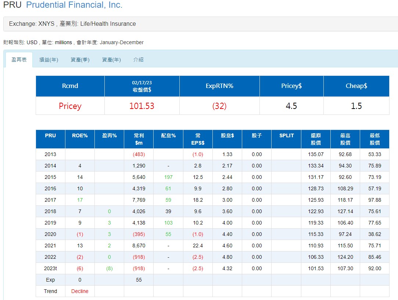Click the red Decline trend value

pos(80,292)
